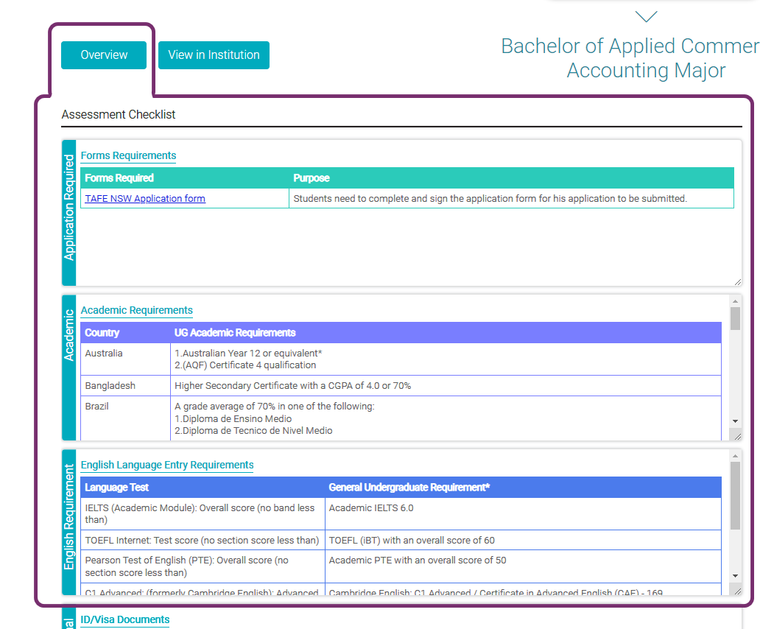
Task: Click the Overview tab button
Action: (104, 55)
